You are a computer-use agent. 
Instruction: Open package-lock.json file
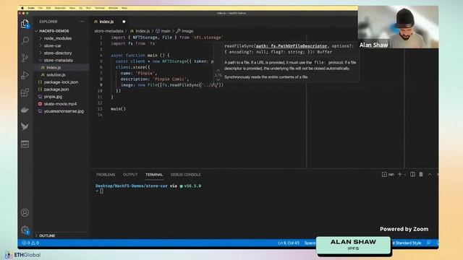61,82
